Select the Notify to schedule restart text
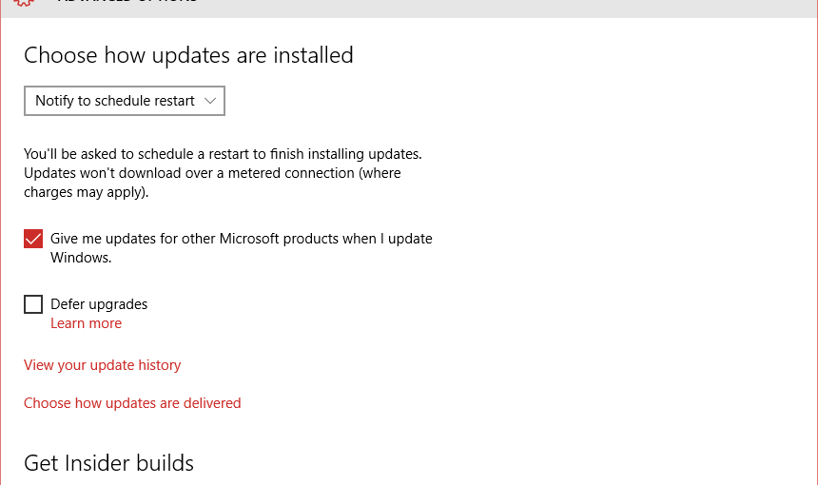818x485 pixels. click(x=115, y=101)
